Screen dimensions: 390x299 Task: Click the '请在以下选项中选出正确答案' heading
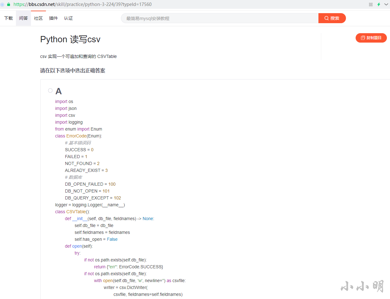click(73, 70)
